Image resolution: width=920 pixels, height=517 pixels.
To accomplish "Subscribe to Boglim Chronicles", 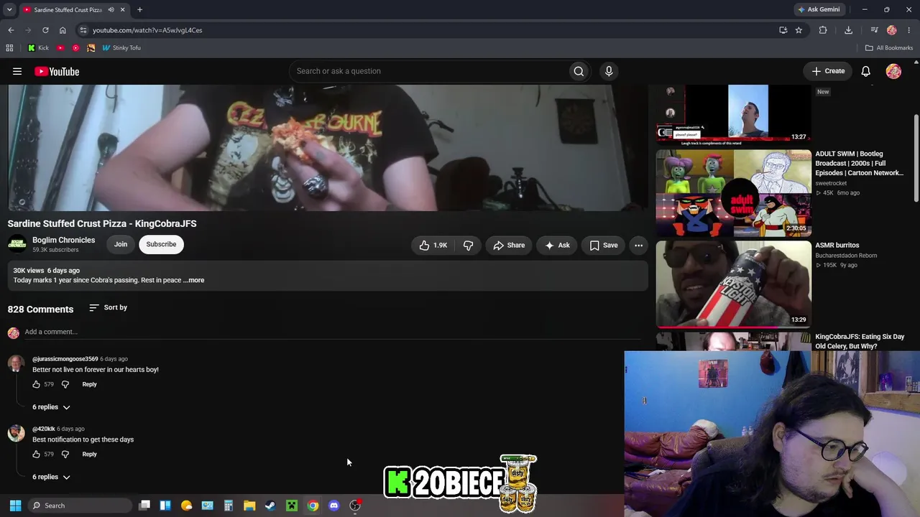I will (161, 244).
